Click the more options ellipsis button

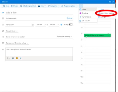(81, 6)
